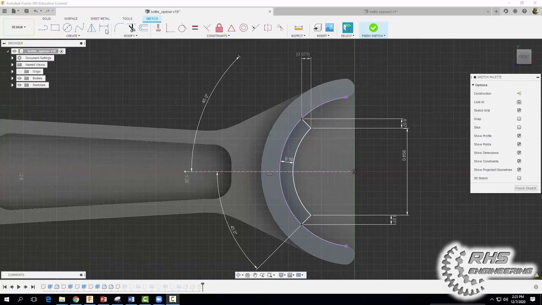Enable the 3D Sketch checkbox
The width and height of the screenshot is (542, 305).
tap(519, 178)
